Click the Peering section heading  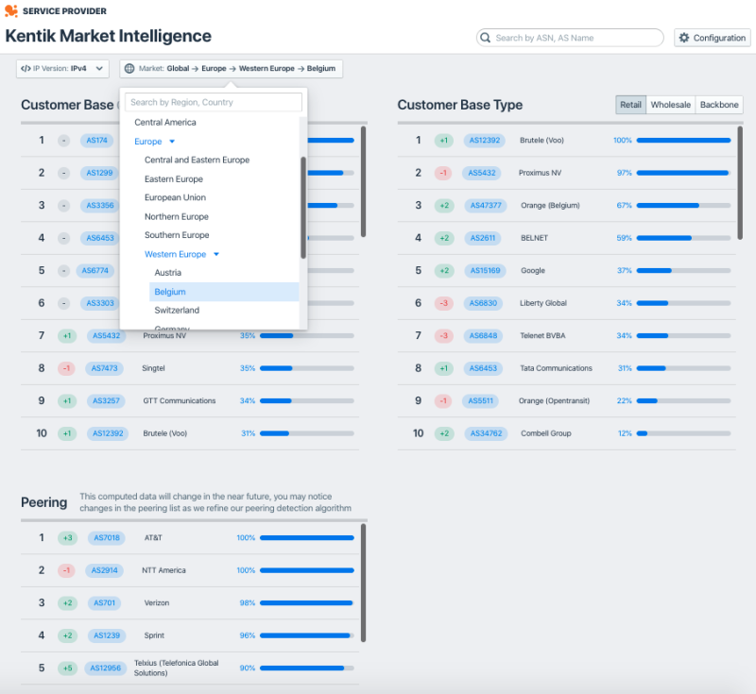click(x=43, y=502)
